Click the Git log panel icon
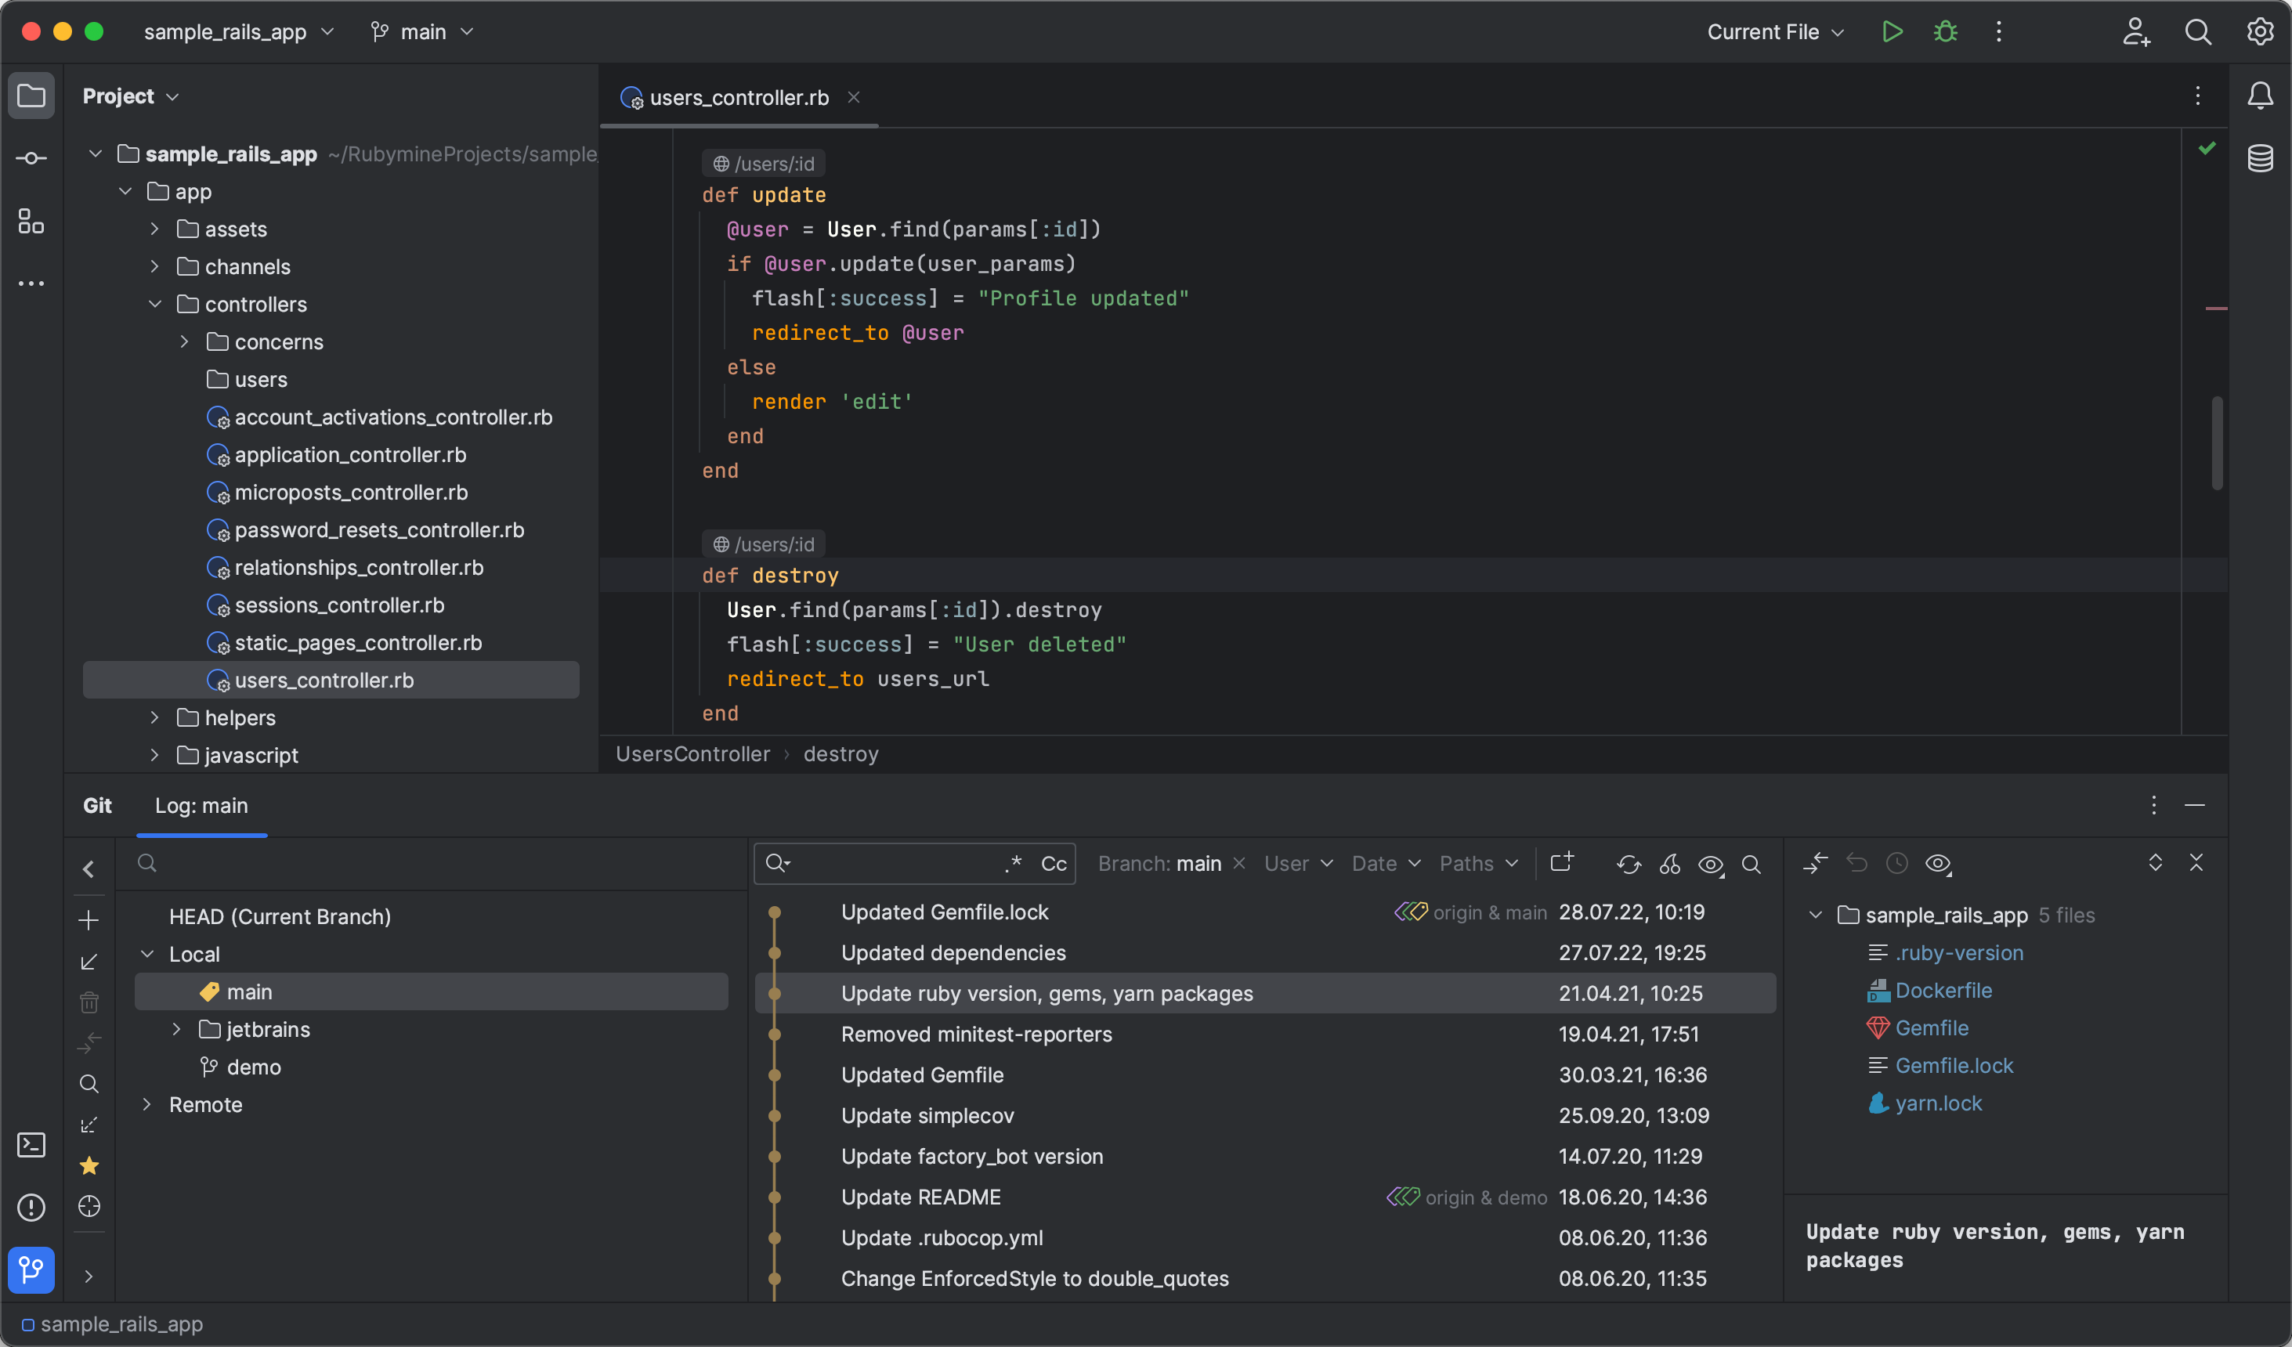 click(x=29, y=1267)
